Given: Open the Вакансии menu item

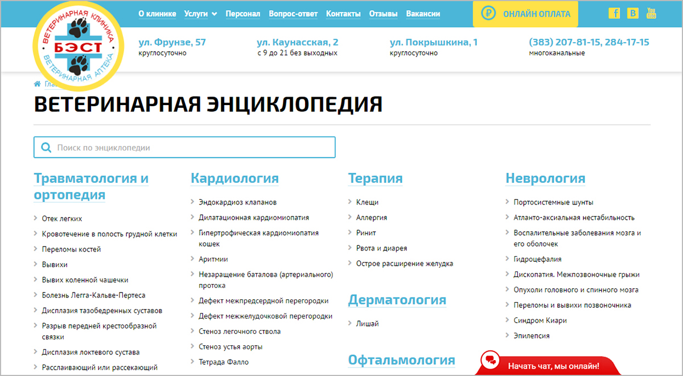Looking at the screenshot, I should [423, 14].
